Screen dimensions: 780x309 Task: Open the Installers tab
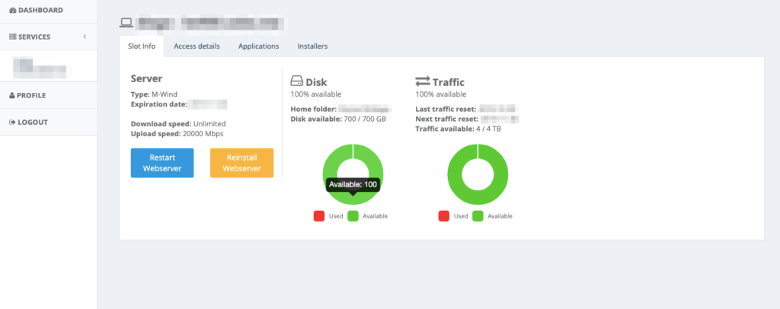coord(312,46)
